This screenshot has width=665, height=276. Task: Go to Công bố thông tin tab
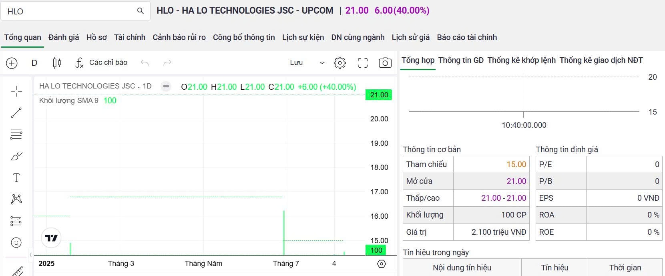[244, 38]
